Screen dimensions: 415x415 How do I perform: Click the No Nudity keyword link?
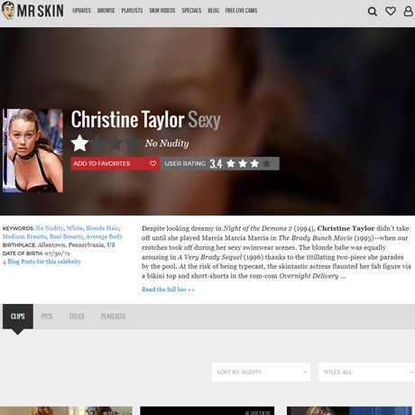click(50, 228)
